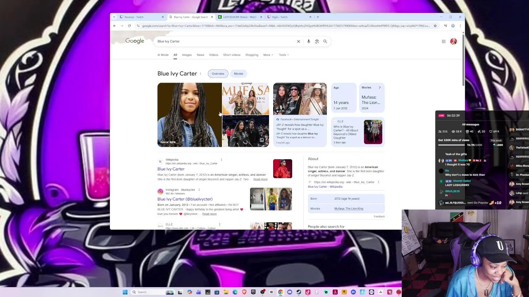Open the Google apps grid

pyautogui.click(x=443, y=41)
